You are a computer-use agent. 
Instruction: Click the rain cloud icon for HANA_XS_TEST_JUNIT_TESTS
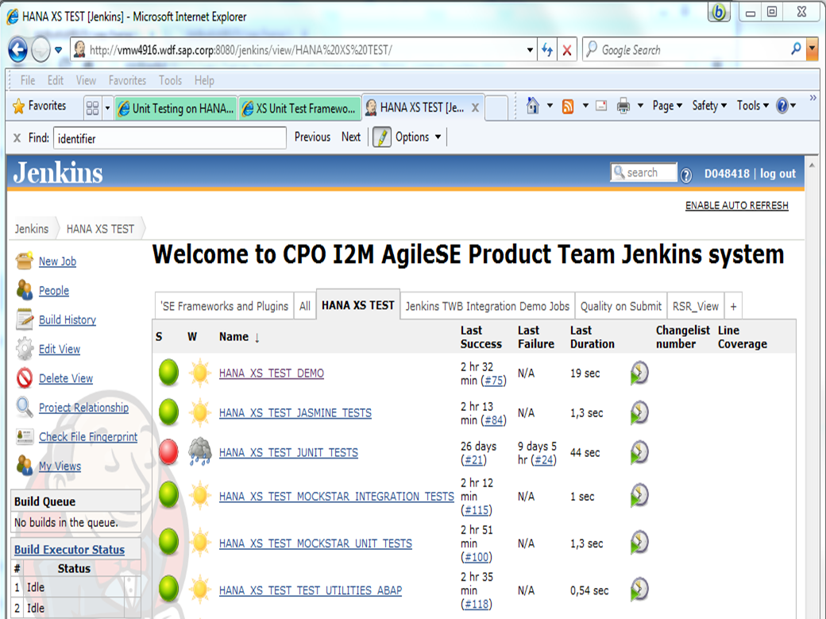click(199, 451)
